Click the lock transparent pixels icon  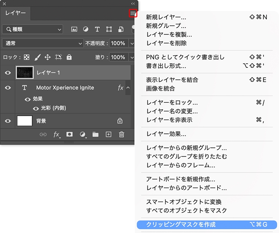coord(26,57)
